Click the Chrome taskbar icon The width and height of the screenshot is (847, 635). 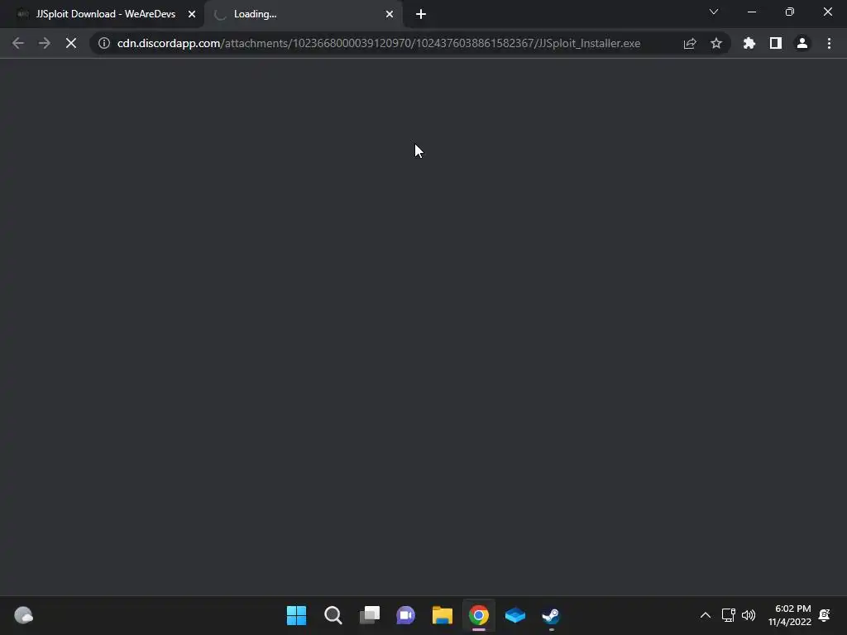point(479,615)
